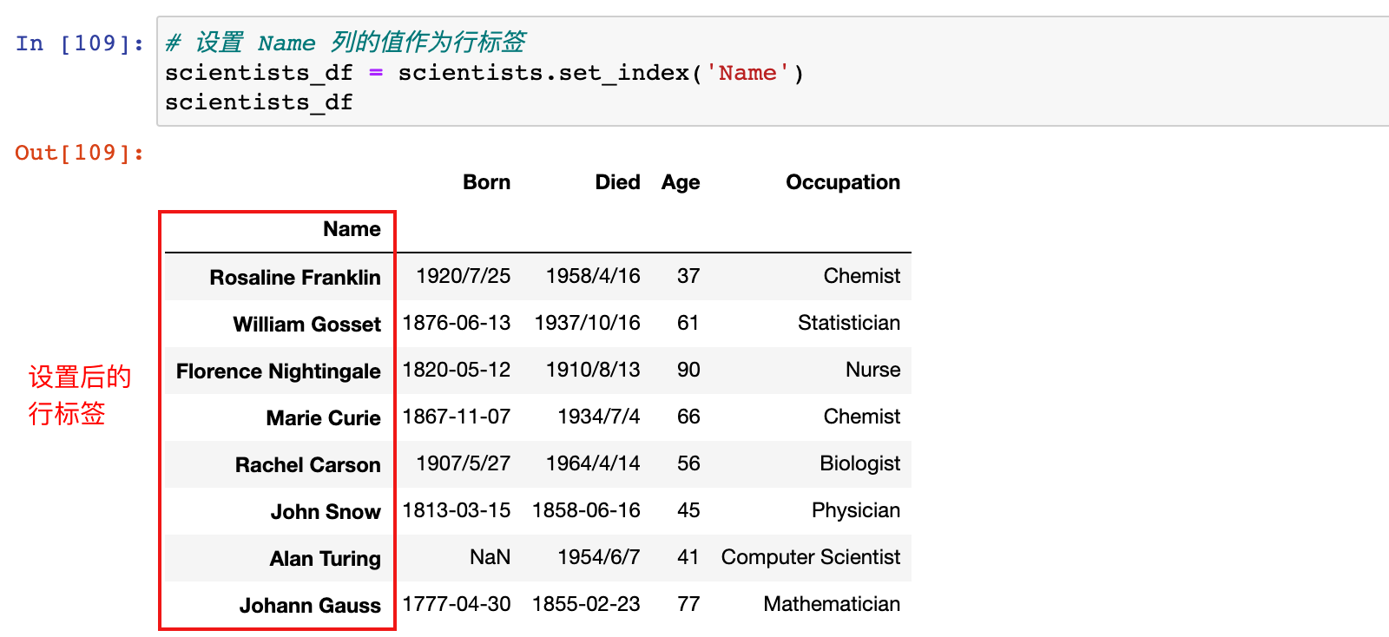Screen dimensions: 1389x637
Task: Select the John Snow row label
Action: [x=325, y=512]
